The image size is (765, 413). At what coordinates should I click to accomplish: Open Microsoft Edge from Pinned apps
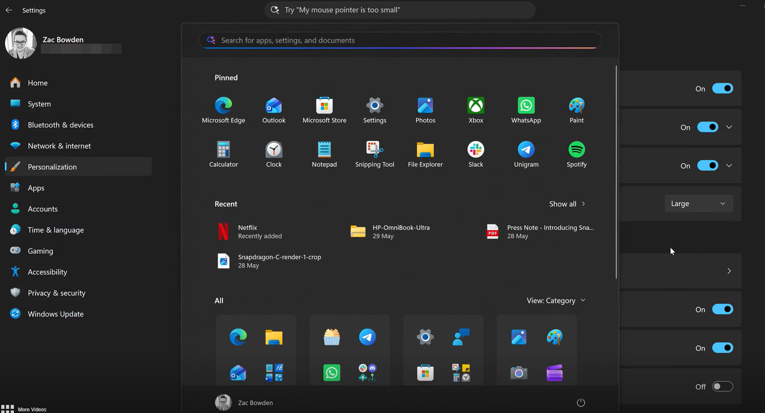(223, 110)
